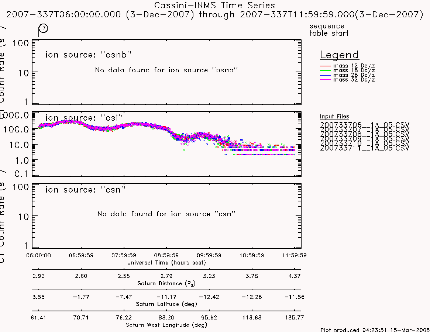Screen dimensions: 430x332
Task: Click the ion source "osnb" panel label
Action: [x=88, y=55]
